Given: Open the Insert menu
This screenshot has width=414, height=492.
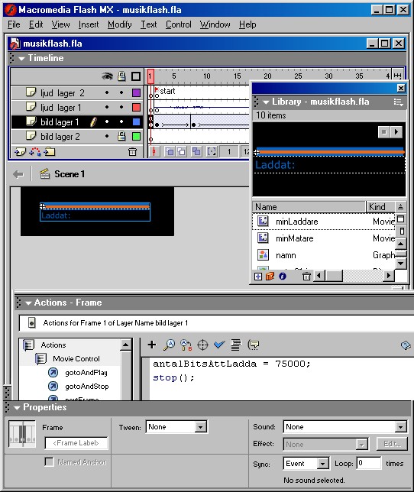Looking at the screenshot, I should tap(89, 24).
